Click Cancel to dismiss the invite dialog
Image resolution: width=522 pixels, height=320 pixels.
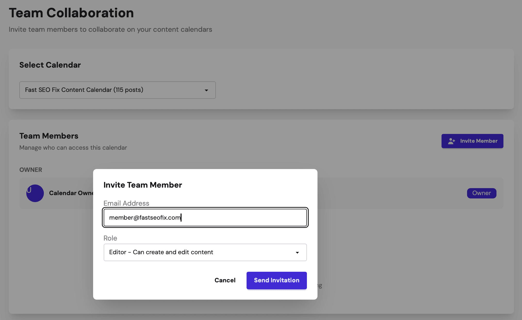coord(225,280)
